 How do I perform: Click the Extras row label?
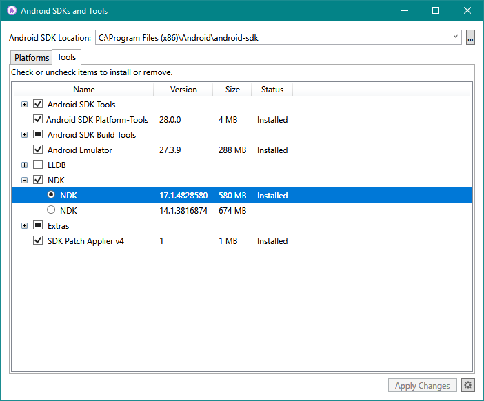[58, 226]
